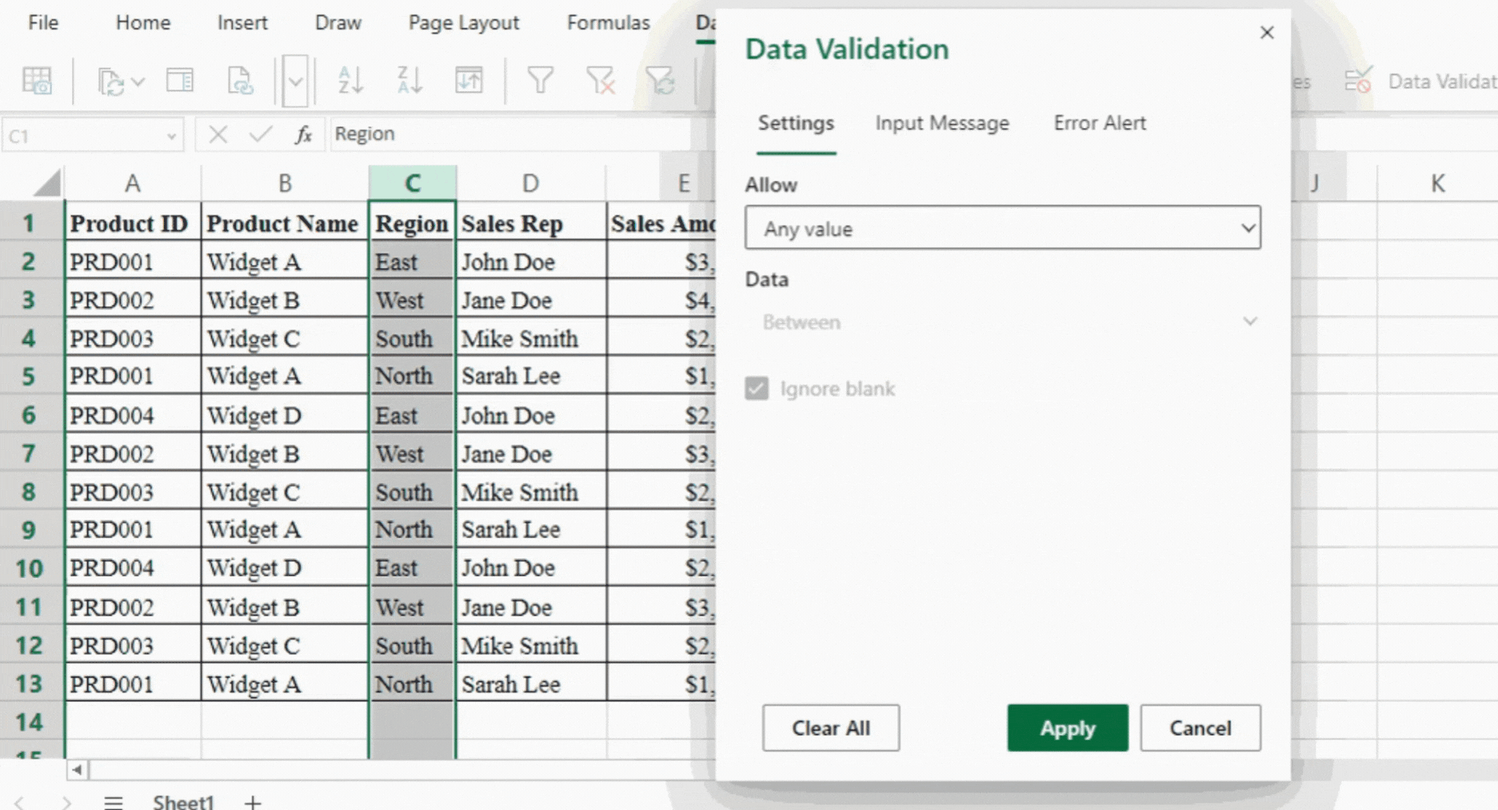The width and height of the screenshot is (1498, 810).
Task: Sort the data A to Z
Action: [x=350, y=80]
